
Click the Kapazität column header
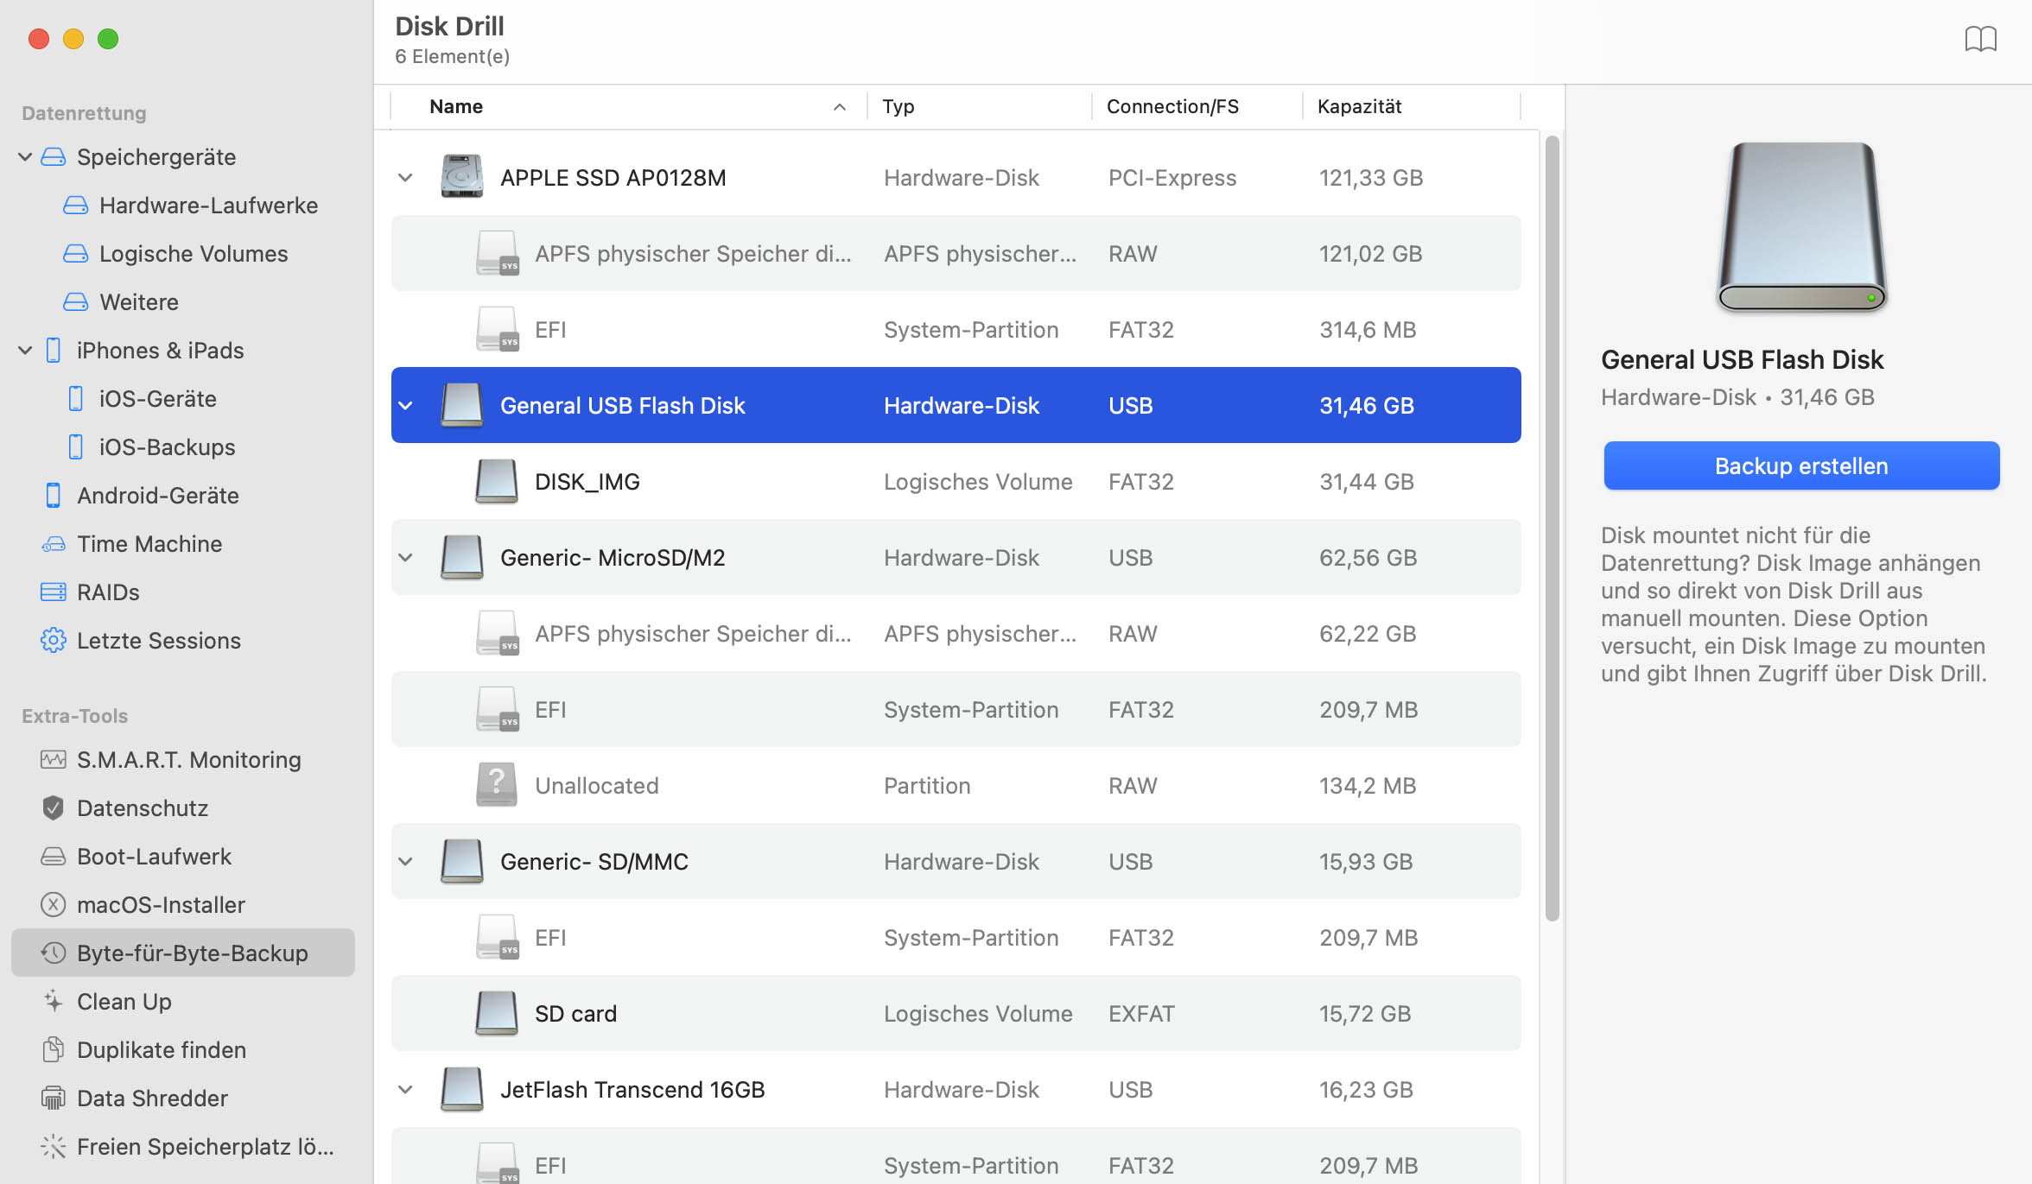(x=1358, y=104)
